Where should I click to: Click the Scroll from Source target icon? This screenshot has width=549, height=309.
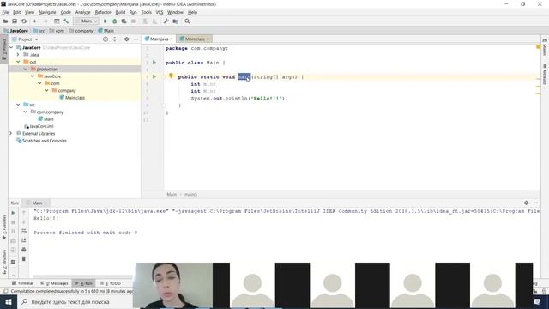(x=106, y=39)
